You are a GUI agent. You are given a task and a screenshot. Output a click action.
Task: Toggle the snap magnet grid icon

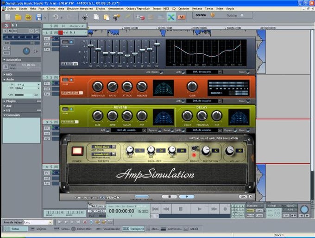(140, 17)
